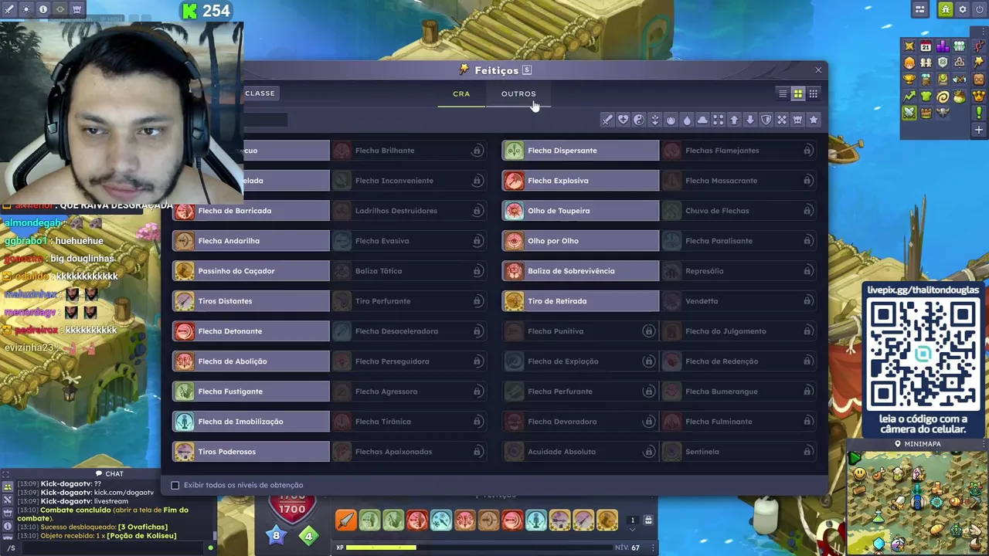The width and height of the screenshot is (989, 556).
Task: Click locked 'Flecha do Julgamento' spell
Action: coord(739,331)
